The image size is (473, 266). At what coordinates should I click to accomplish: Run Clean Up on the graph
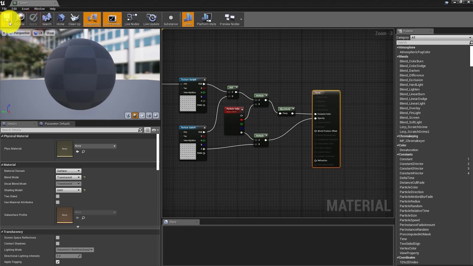pos(74,20)
